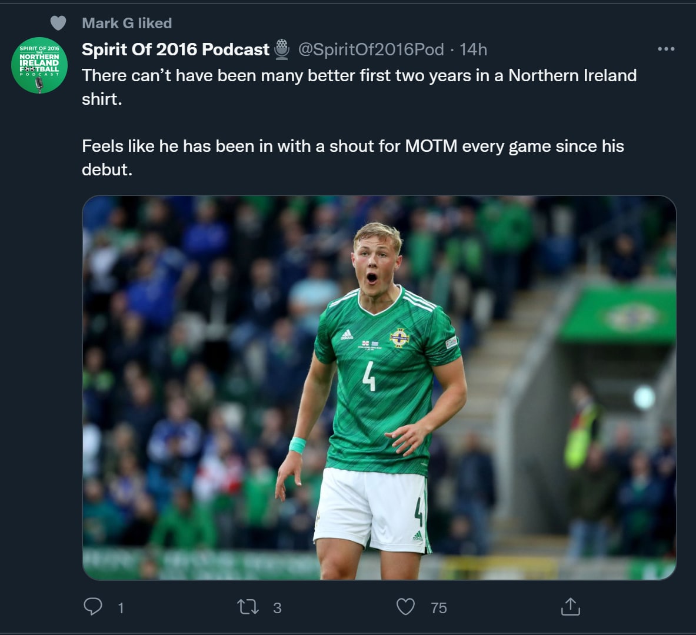Click the like count of 75
The image size is (696, 635).
point(439,608)
